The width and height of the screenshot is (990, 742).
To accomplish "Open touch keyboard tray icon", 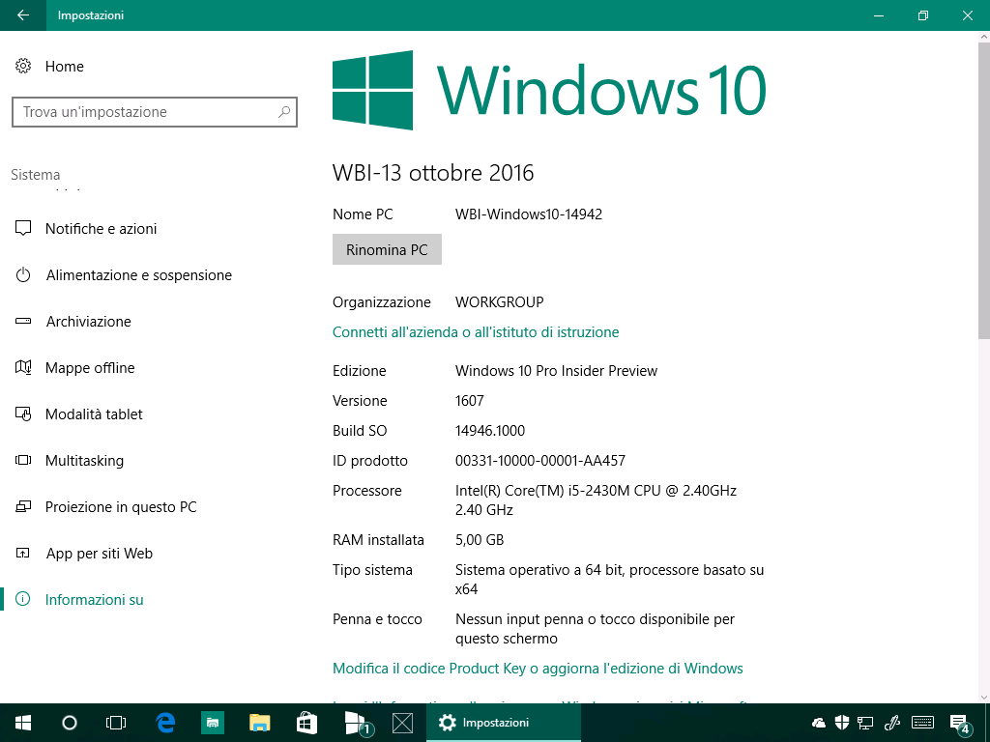I will pyautogui.click(x=923, y=723).
